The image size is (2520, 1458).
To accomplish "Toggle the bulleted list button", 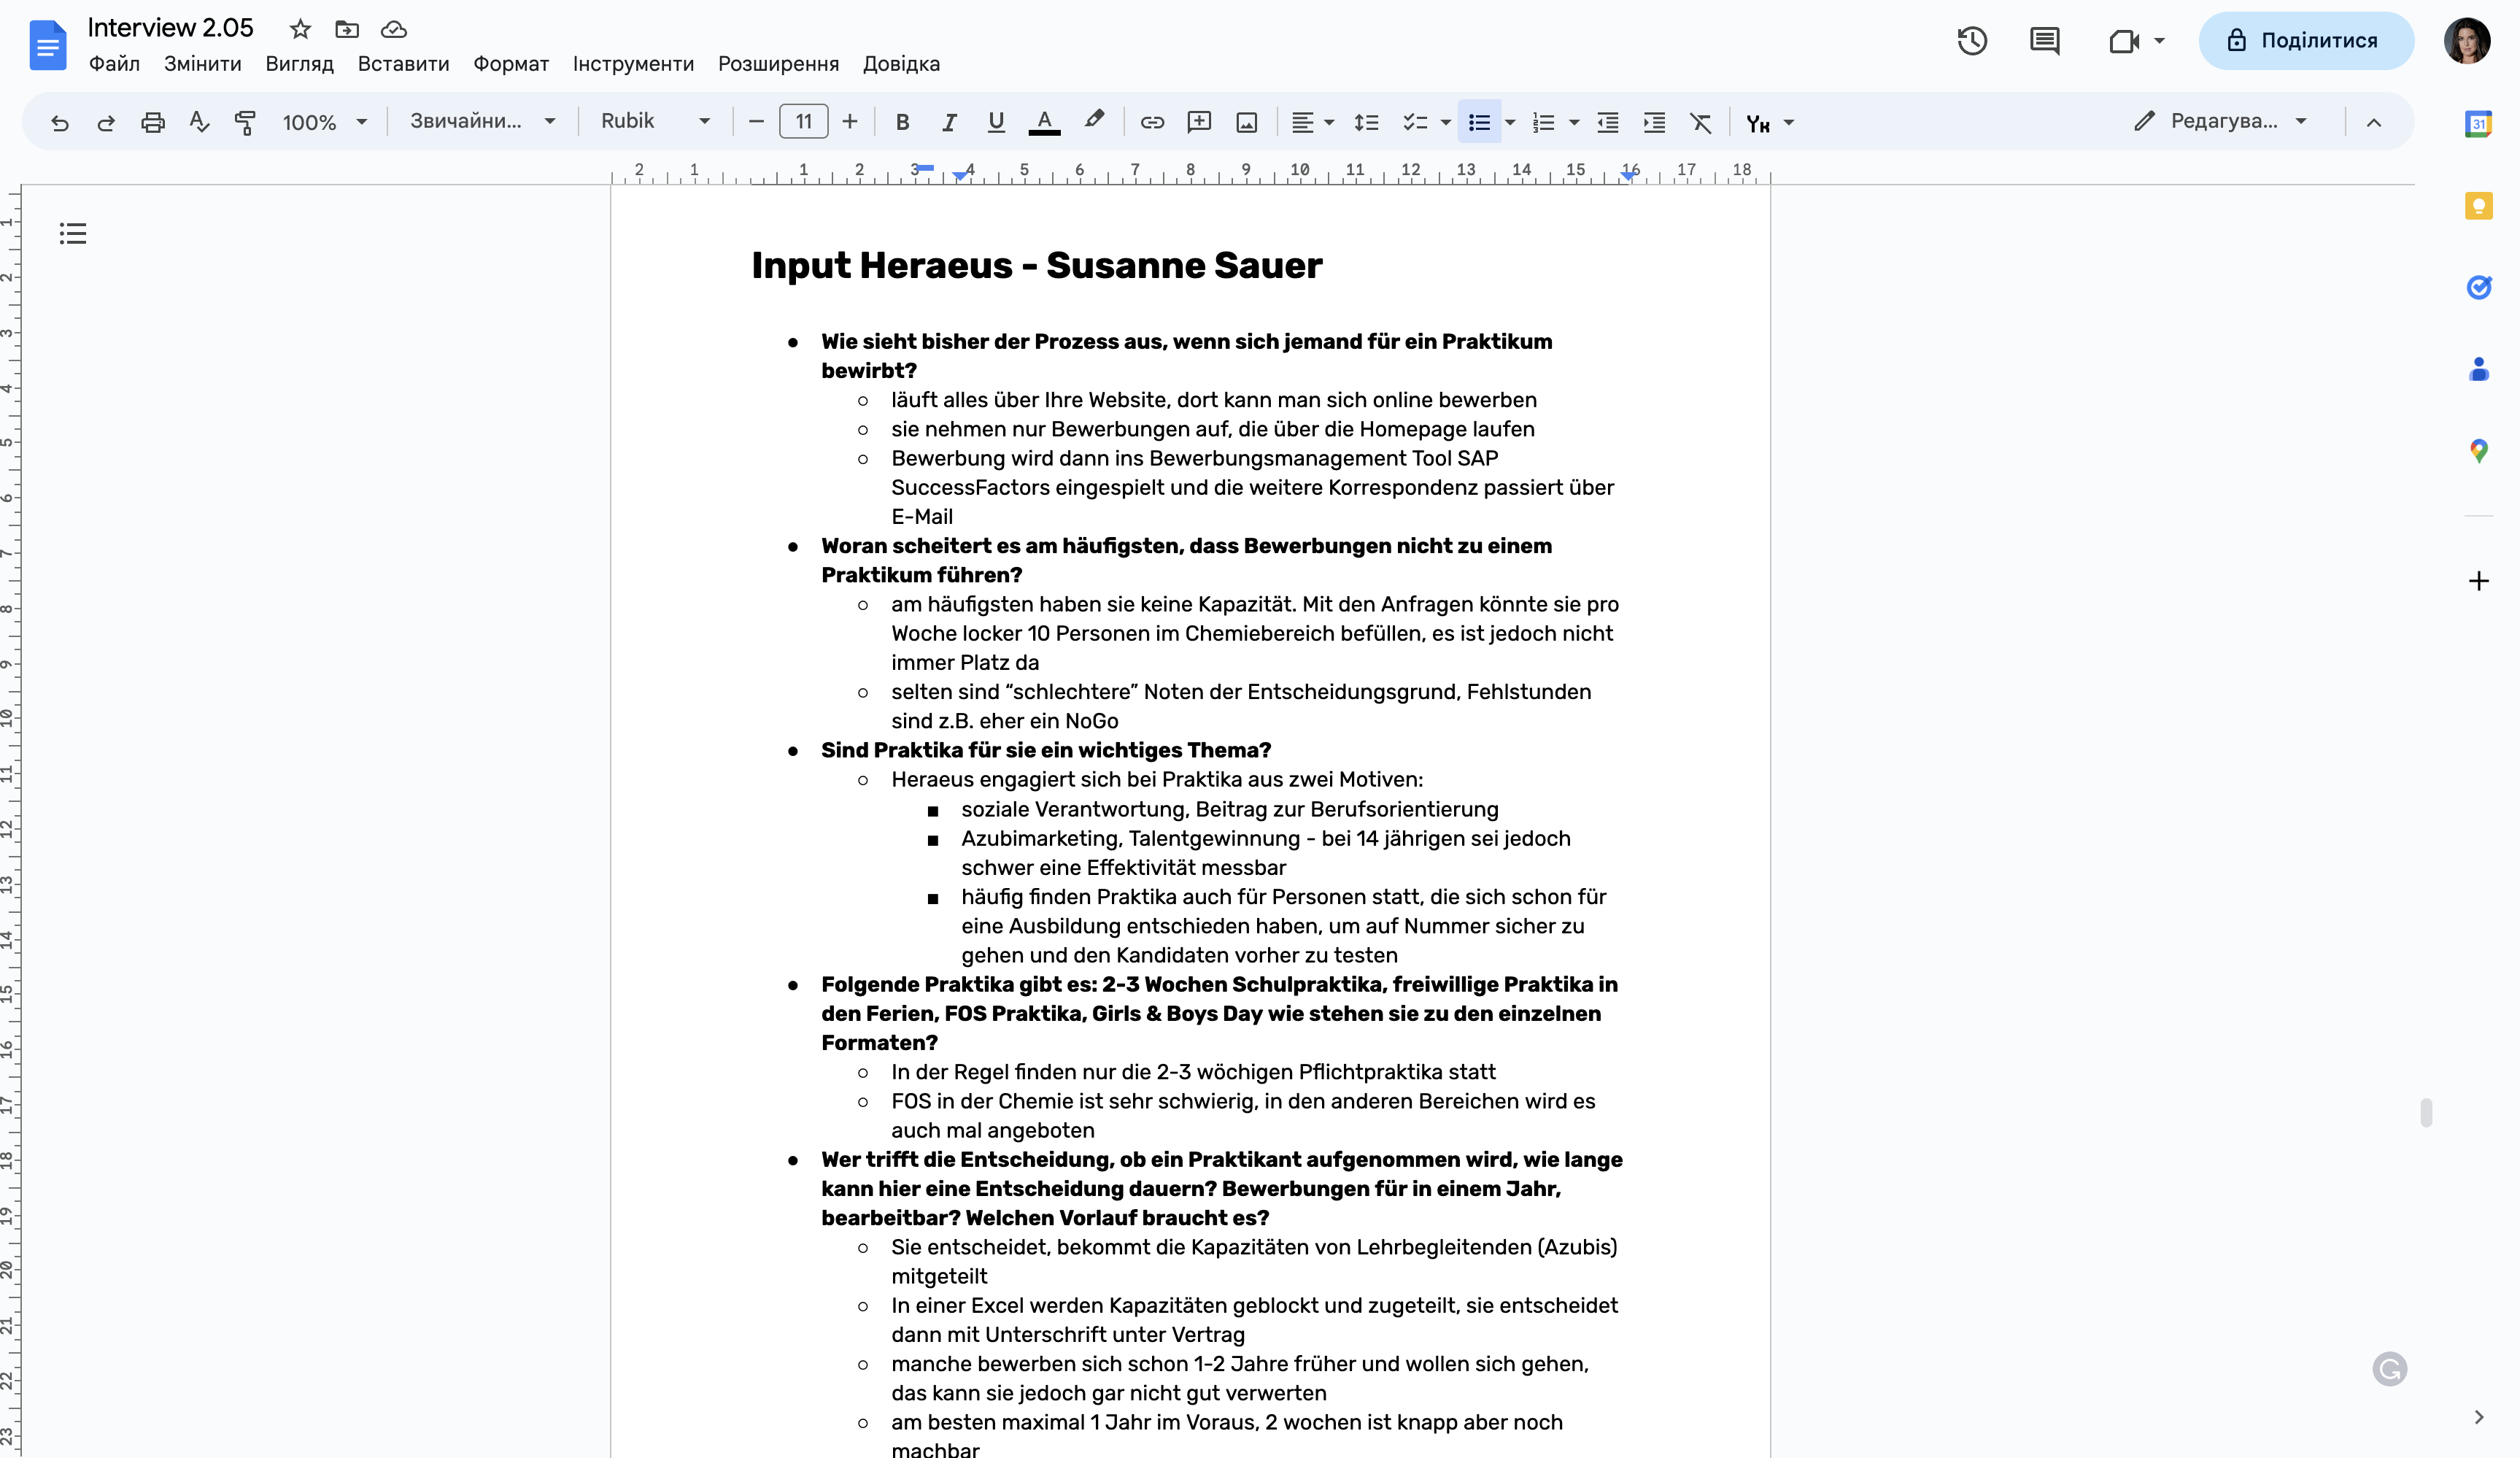I will click(1479, 122).
